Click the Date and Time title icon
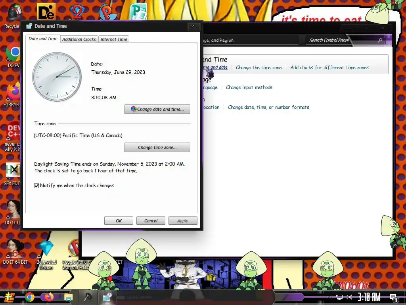The image size is (406, 305). 29,26
